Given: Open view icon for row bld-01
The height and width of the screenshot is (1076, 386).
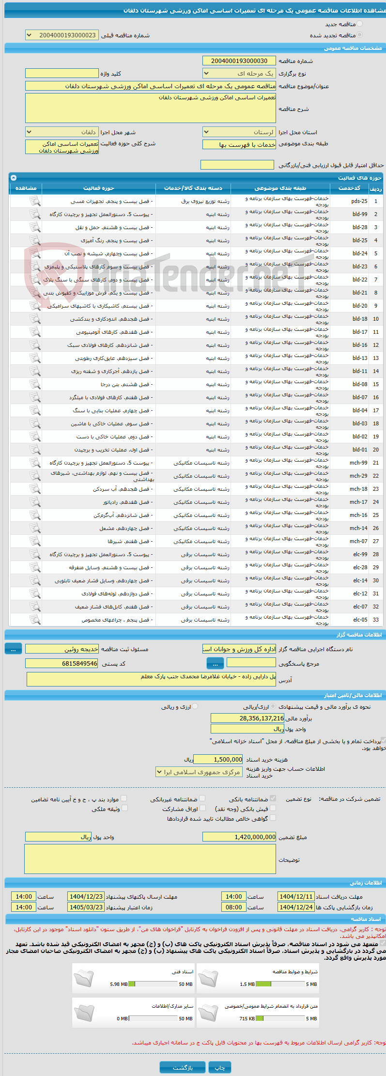Looking at the screenshot, I should [35, 450].
